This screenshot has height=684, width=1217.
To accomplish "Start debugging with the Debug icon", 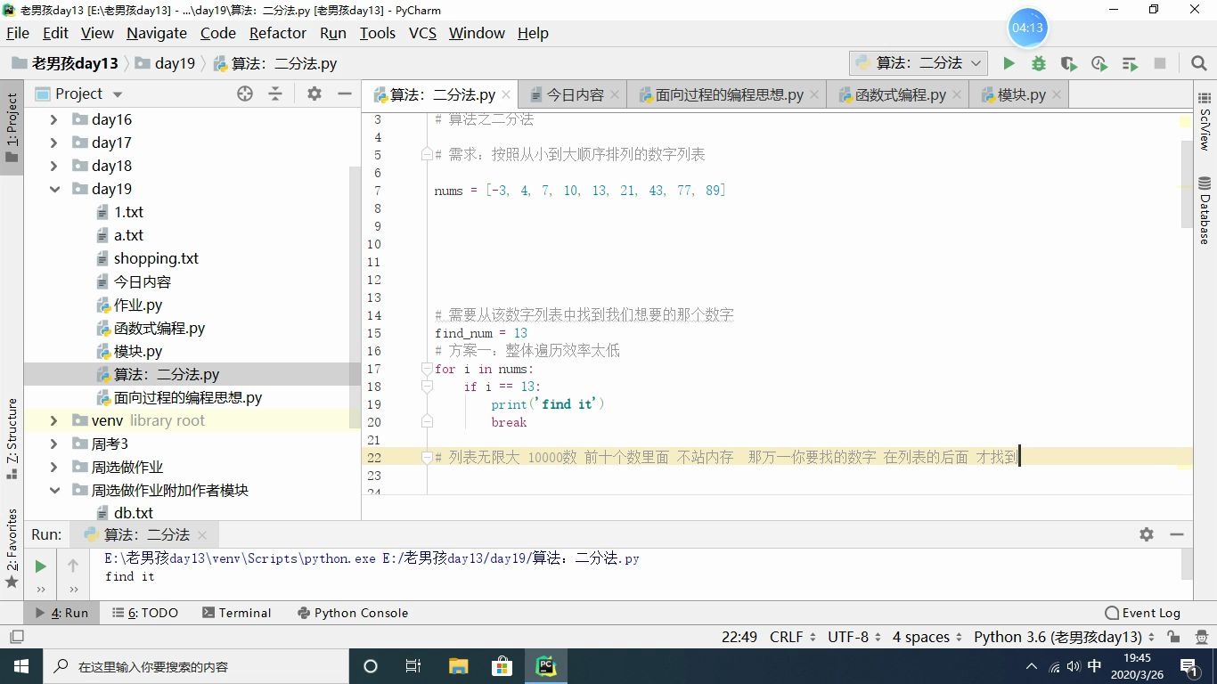I will [1039, 63].
